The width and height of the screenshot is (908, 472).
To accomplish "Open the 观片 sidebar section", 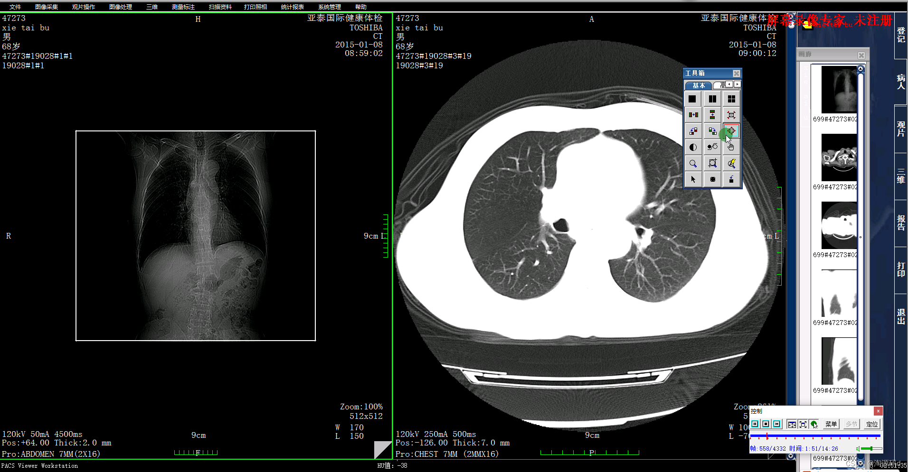I will 901,129.
